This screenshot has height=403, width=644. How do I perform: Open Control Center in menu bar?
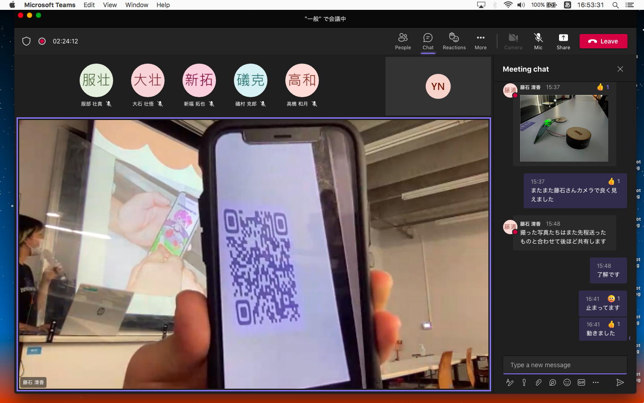[x=630, y=5]
